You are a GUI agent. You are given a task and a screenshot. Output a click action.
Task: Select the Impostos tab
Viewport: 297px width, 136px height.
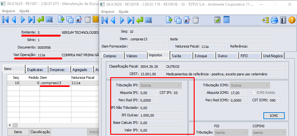pyautogui.click(x=159, y=55)
